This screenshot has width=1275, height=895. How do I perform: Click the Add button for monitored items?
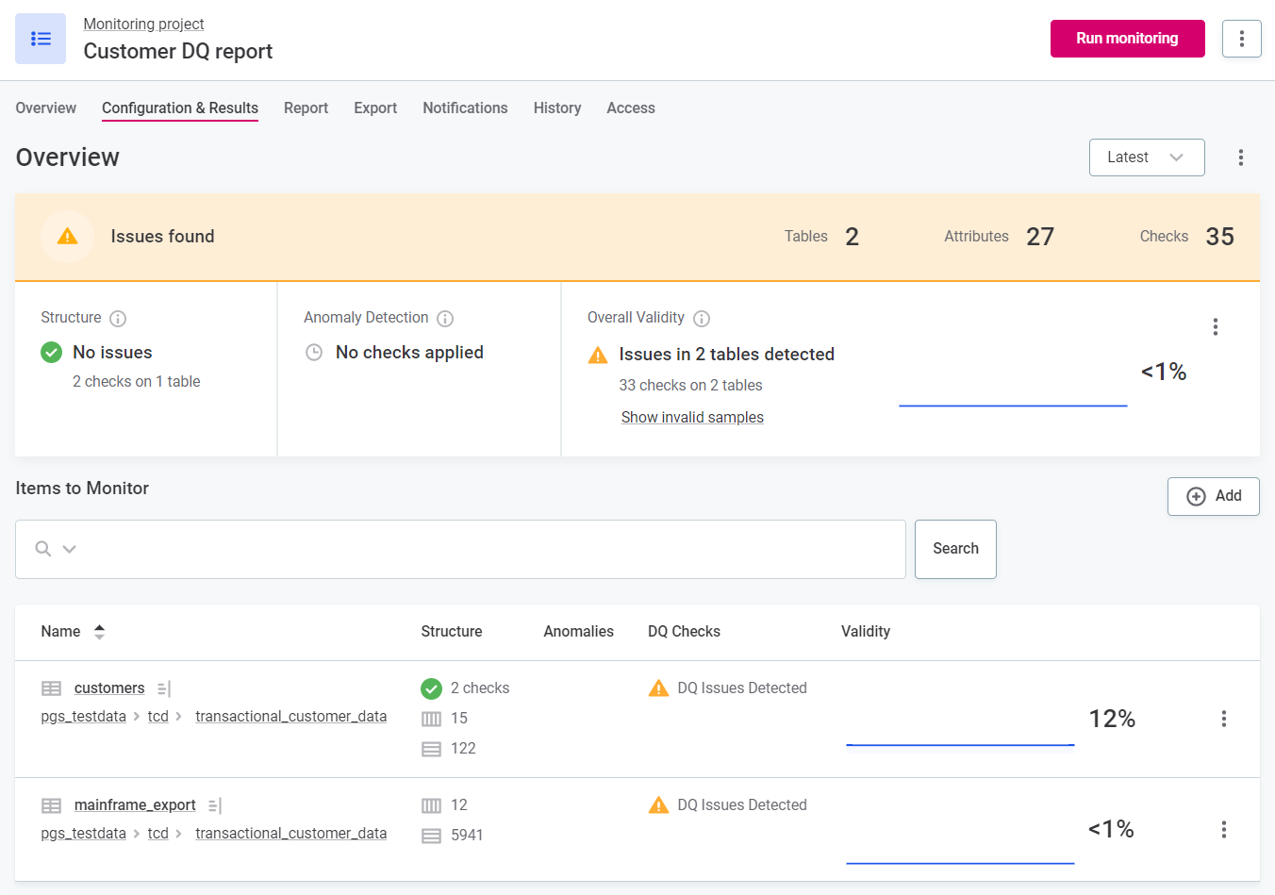(1213, 496)
